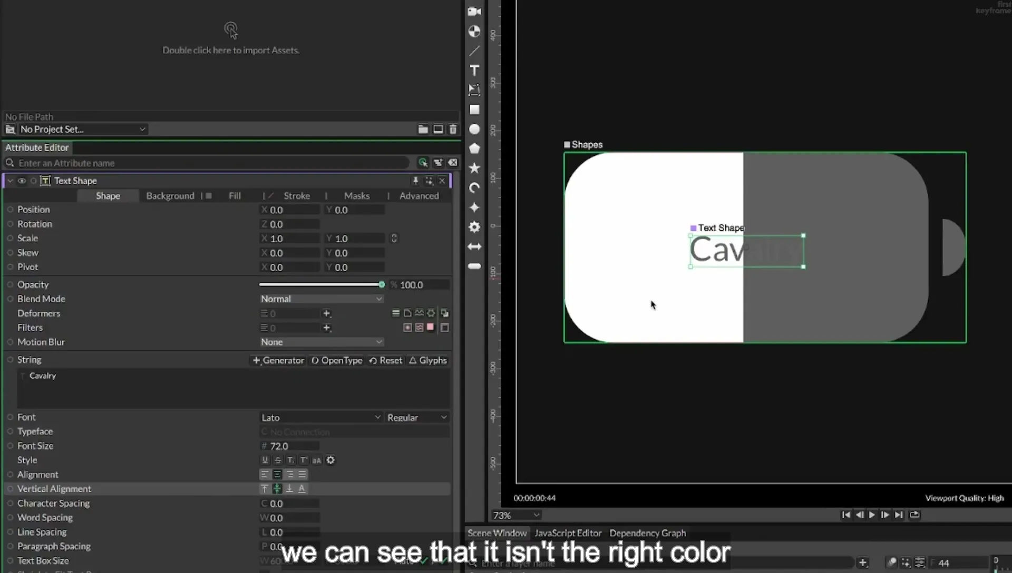Select the Star shape tool
The width and height of the screenshot is (1012, 573).
pos(474,168)
